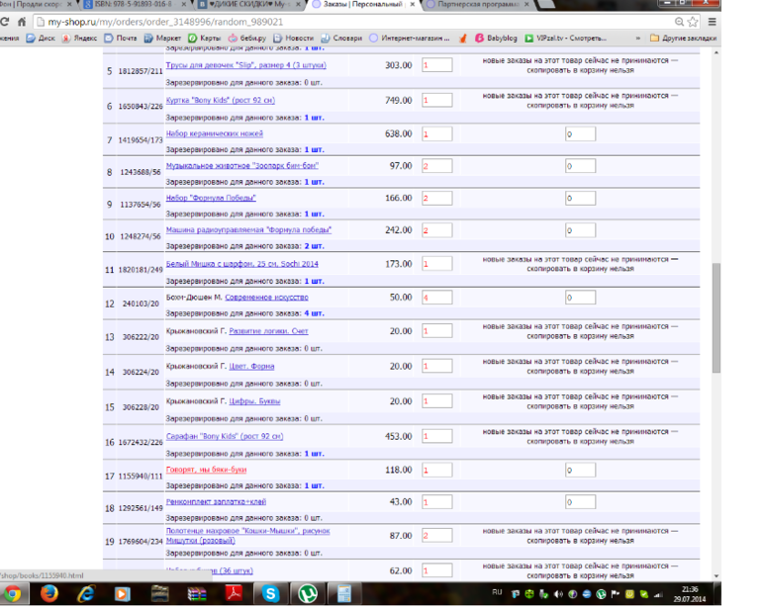Click the 'Говорят, мы бяки-буки' link
This screenshot has height=609, width=762.
coord(206,470)
